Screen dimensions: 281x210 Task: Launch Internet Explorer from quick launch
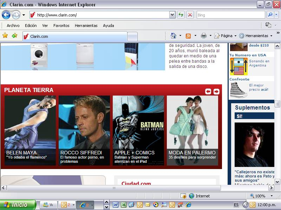click(188, 205)
